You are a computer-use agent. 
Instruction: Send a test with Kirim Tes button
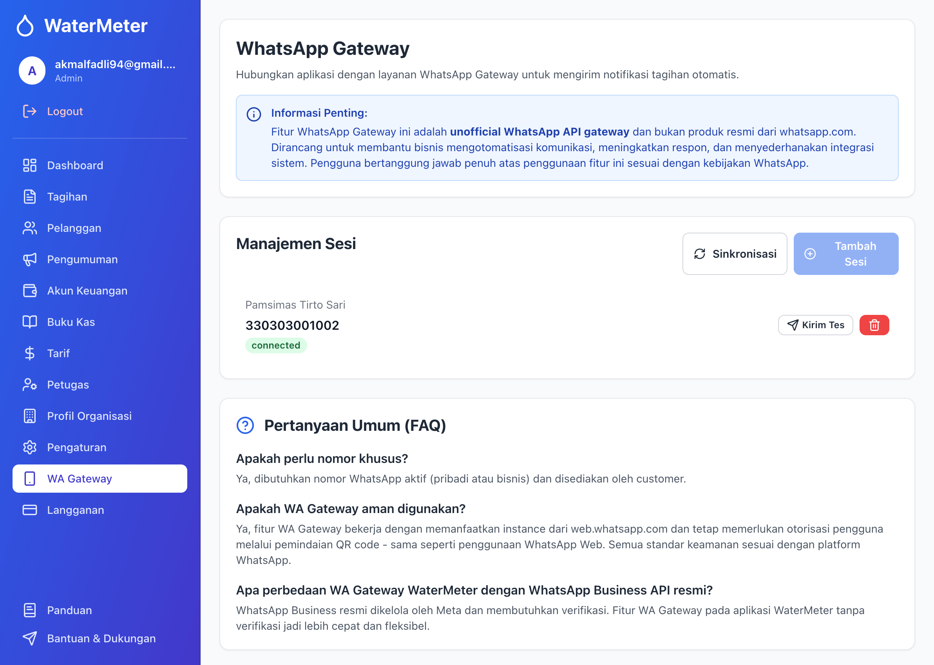pos(815,325)
